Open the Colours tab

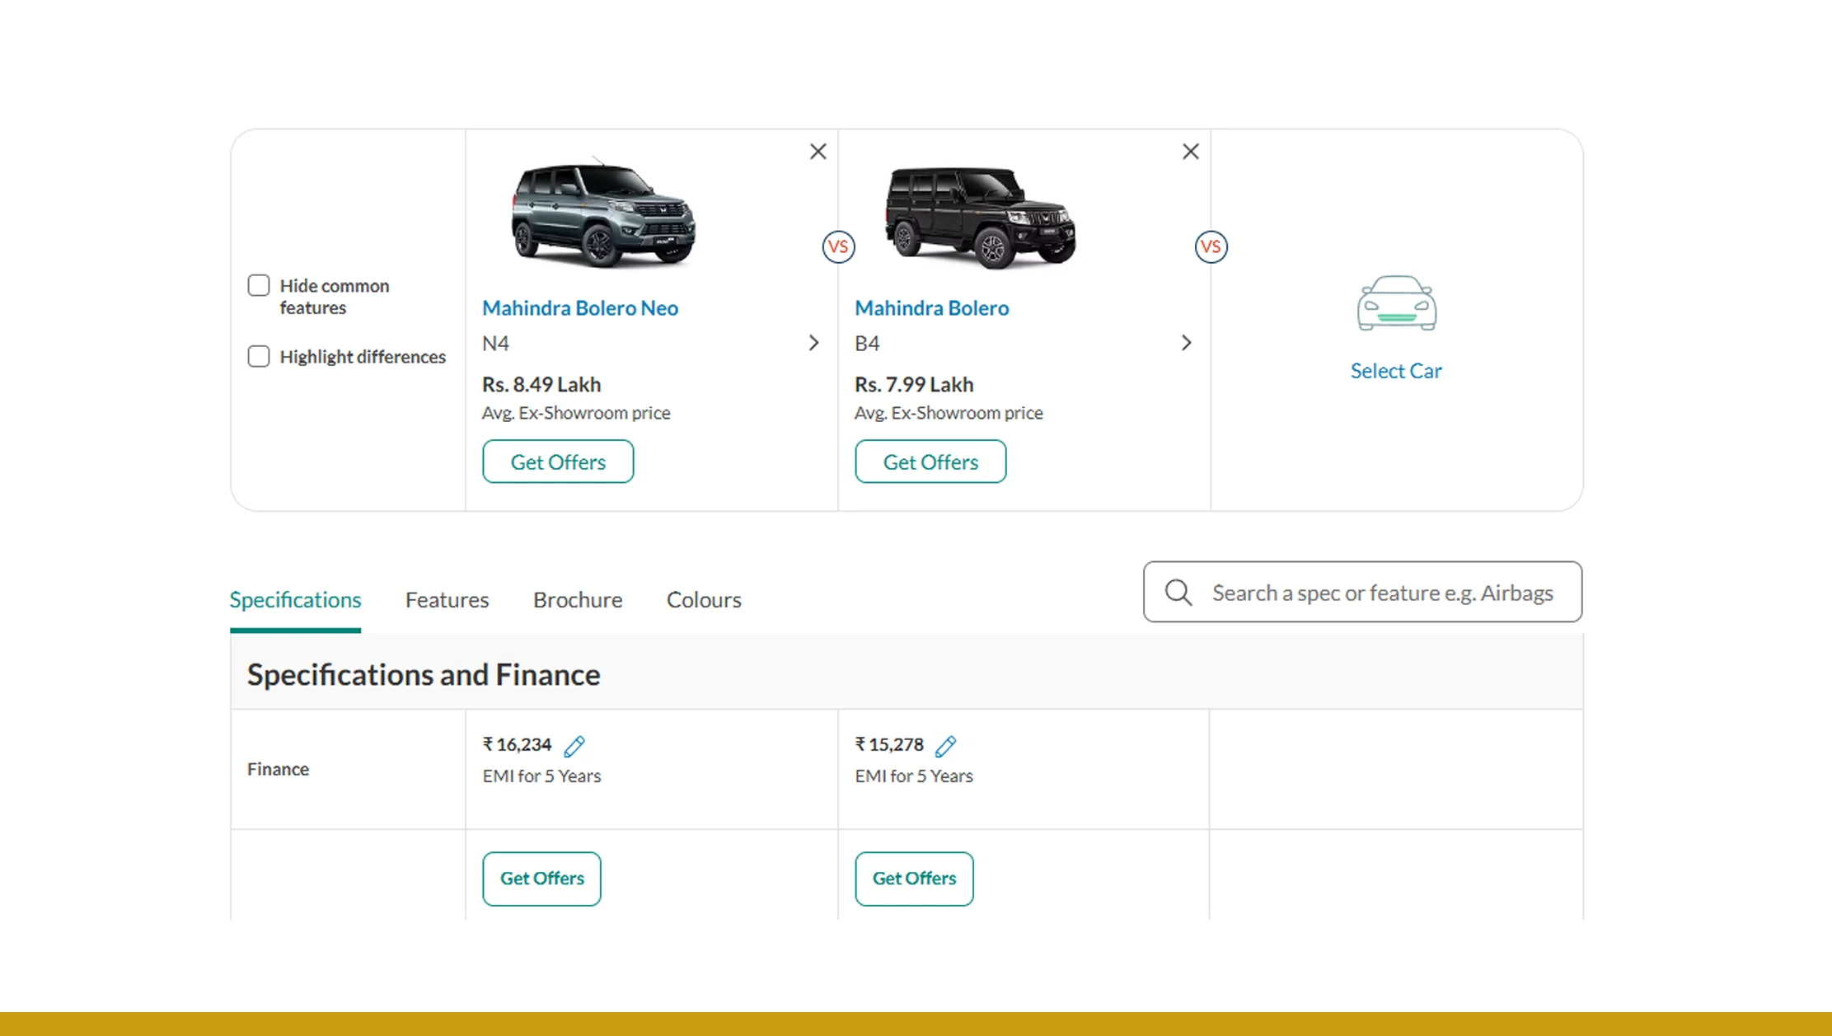coord(703,599)
